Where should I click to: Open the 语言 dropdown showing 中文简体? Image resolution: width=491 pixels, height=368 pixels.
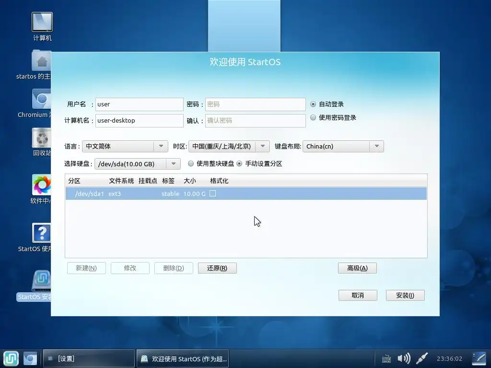click(125, 147)
